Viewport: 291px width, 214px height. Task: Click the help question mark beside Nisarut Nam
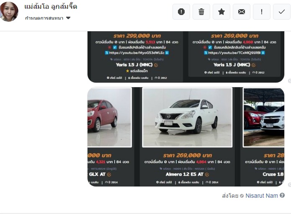pos(282,195)
